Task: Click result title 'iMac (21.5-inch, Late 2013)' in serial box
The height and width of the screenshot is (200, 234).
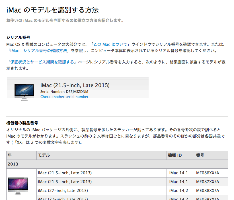Action: click(x=75, y=85)
